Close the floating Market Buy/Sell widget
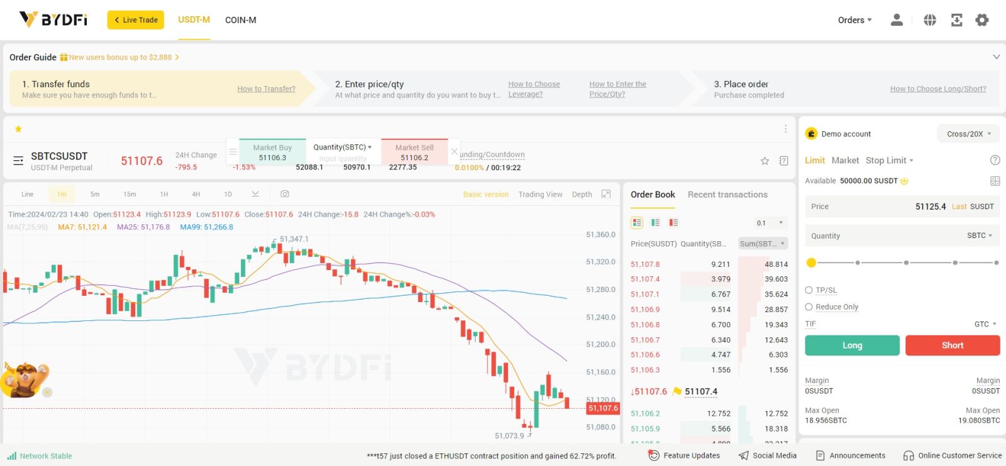This screenshot has height=466, width=1006. pos(455,151)
